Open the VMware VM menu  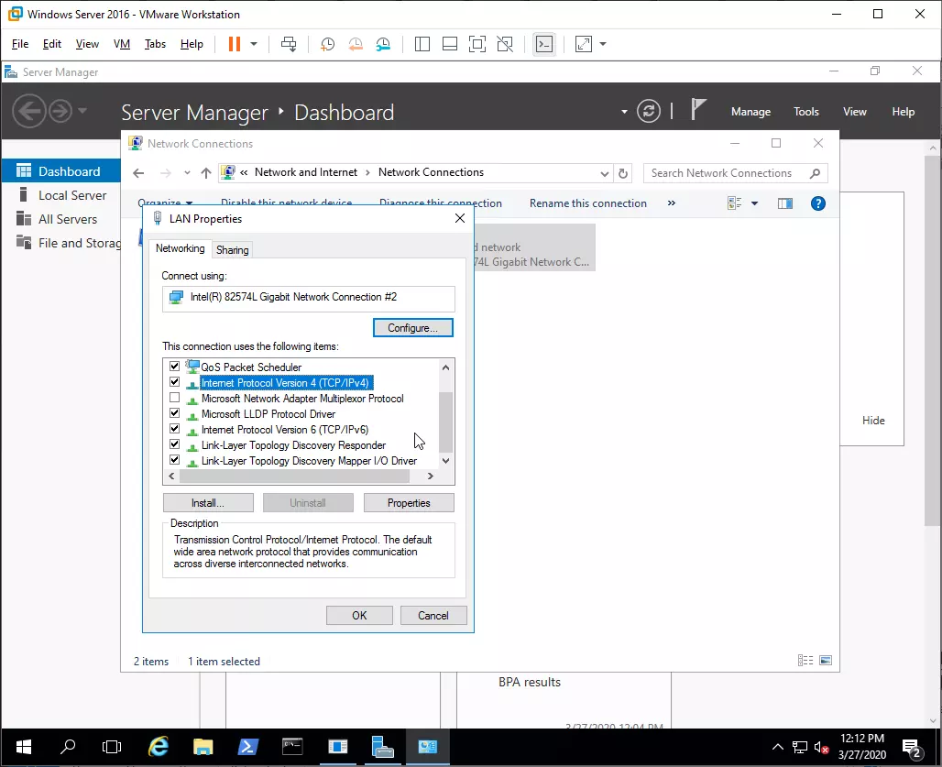coord(122,44)
